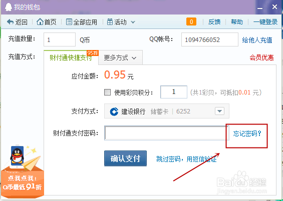The image size is (283, 201).
Task: Click the orange 0 notification badge
Action: (x=191, y=22)
